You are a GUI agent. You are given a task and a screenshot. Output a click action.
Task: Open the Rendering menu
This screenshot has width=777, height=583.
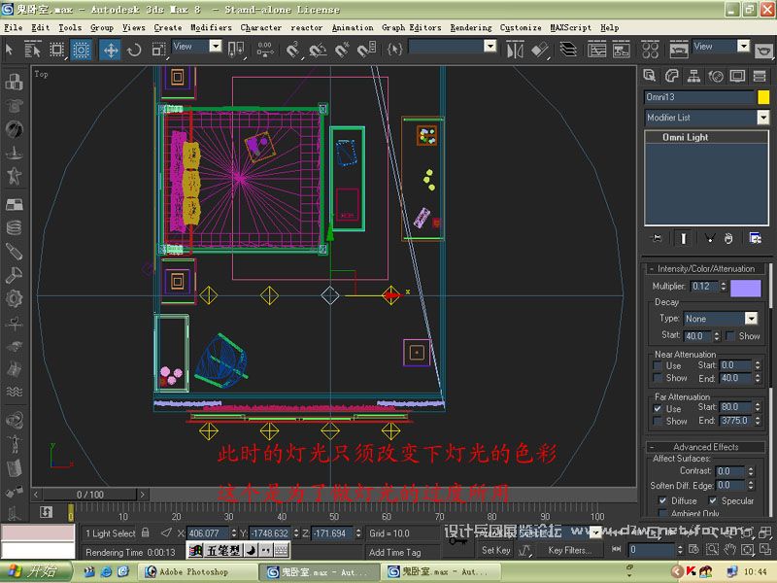471,28
